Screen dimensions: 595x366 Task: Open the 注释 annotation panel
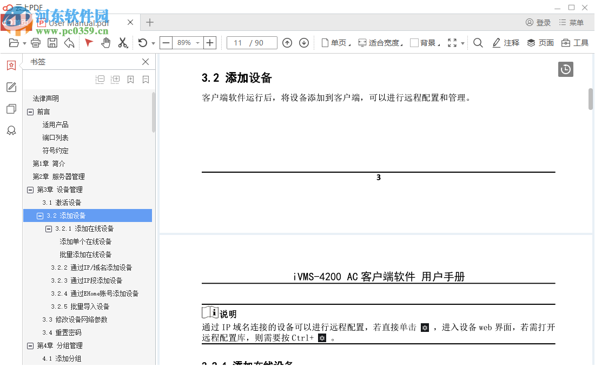click(x=506, y=42)
